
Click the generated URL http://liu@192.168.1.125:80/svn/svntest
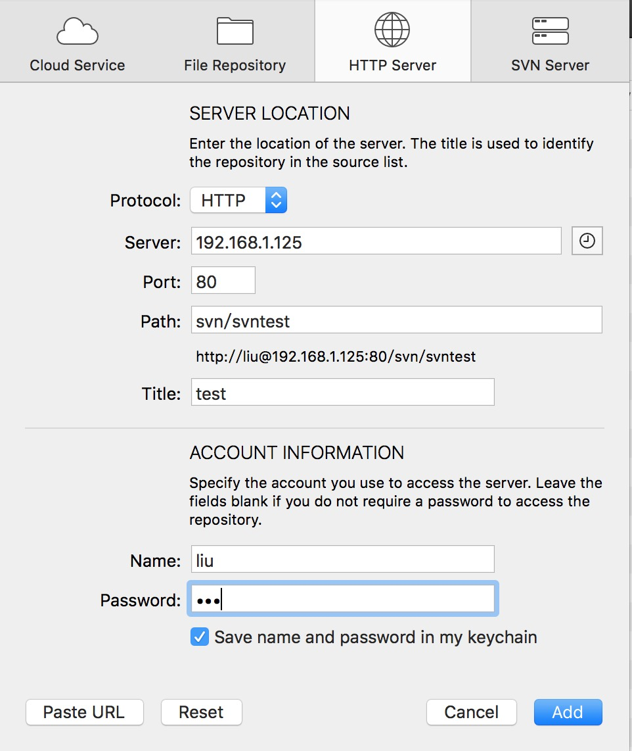[336, 357]
